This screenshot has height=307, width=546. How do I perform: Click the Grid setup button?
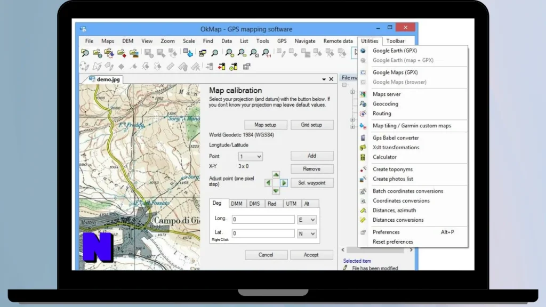click(x=311, y=125)
